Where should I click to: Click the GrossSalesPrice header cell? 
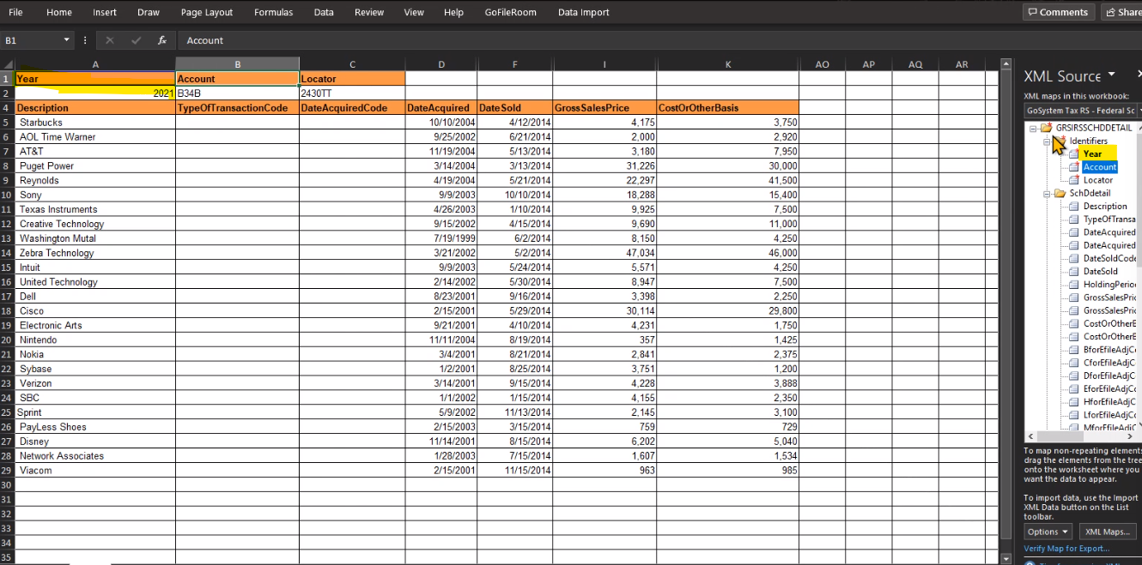(x=604, y=108)
